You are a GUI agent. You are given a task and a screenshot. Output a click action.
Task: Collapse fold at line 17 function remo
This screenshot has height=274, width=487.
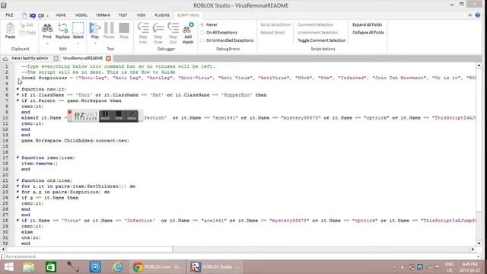pyautogui.click(x=18, y=158)
